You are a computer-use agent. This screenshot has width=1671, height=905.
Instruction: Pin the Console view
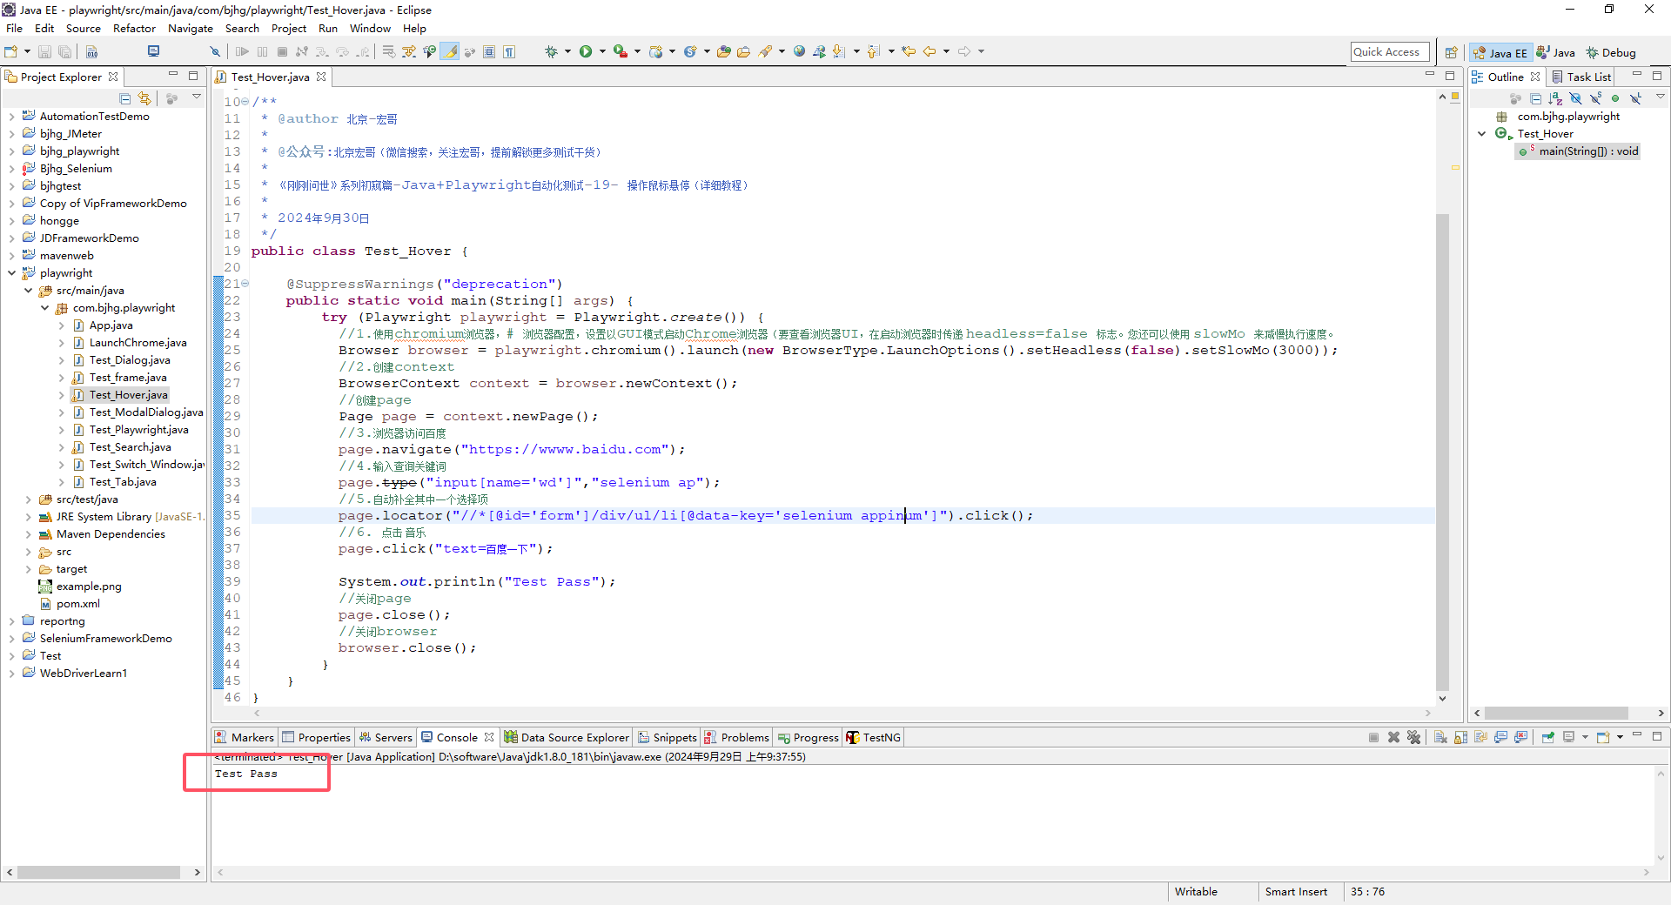(x=1547, y=737)
